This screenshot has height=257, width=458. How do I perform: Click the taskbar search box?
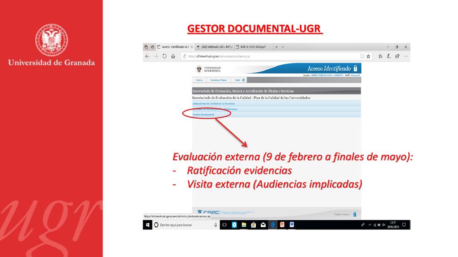tap(186, 225)
